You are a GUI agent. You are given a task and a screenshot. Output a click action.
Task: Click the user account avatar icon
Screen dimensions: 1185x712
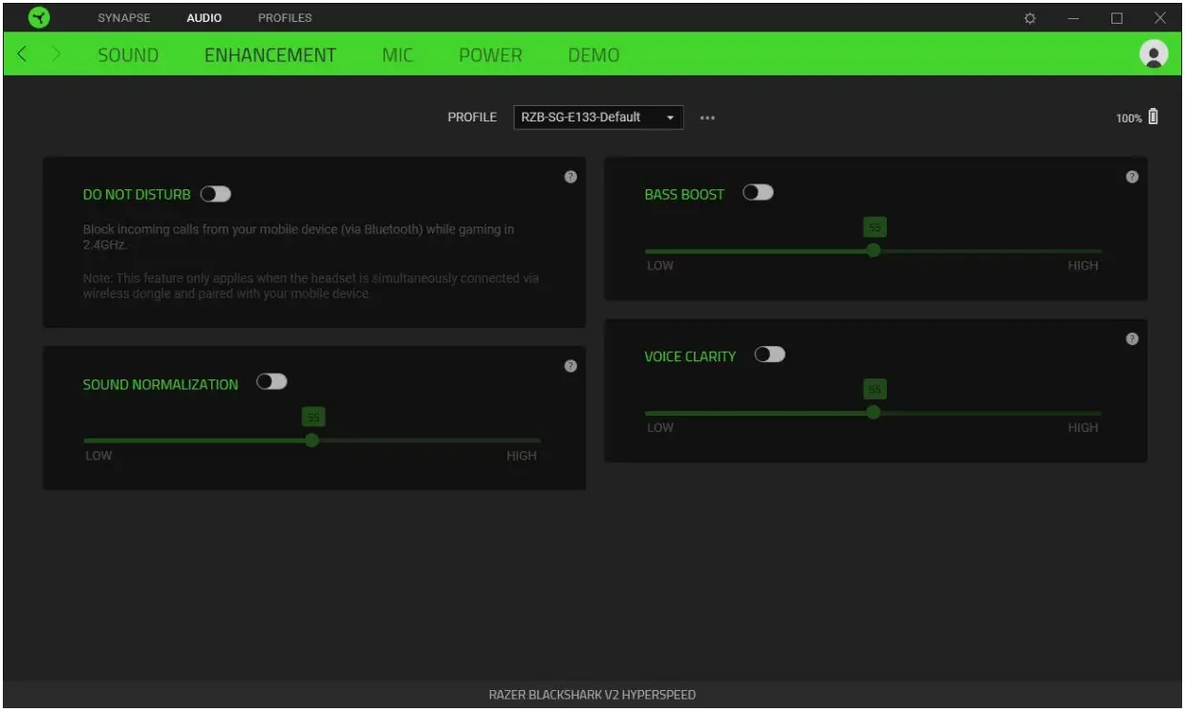pyautogui.click(x=1153, y=54)
